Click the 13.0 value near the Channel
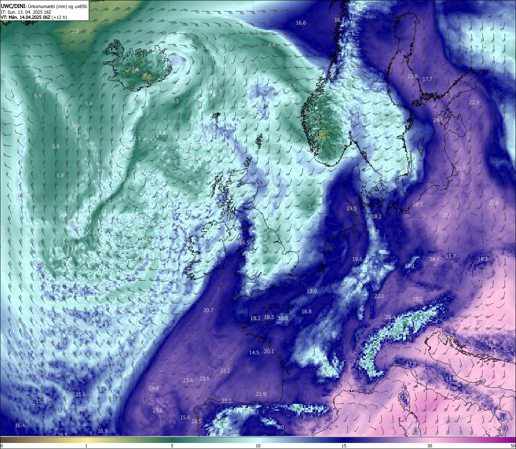516x449 pixels. click(312, 291)
